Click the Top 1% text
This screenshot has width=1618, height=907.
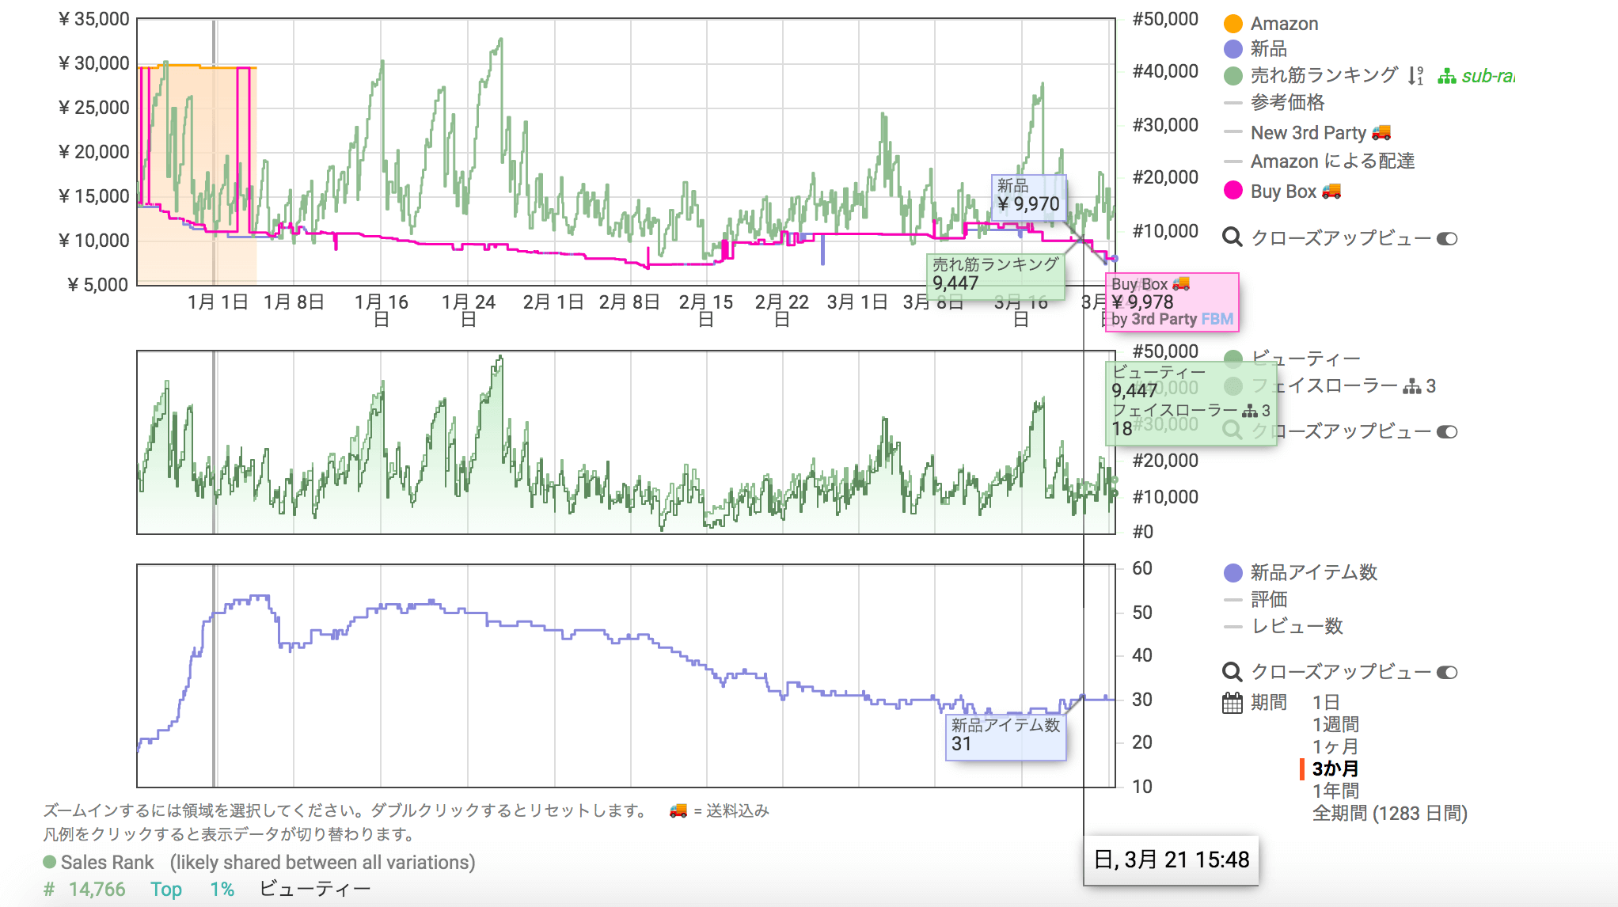click(x=192, y=889)
